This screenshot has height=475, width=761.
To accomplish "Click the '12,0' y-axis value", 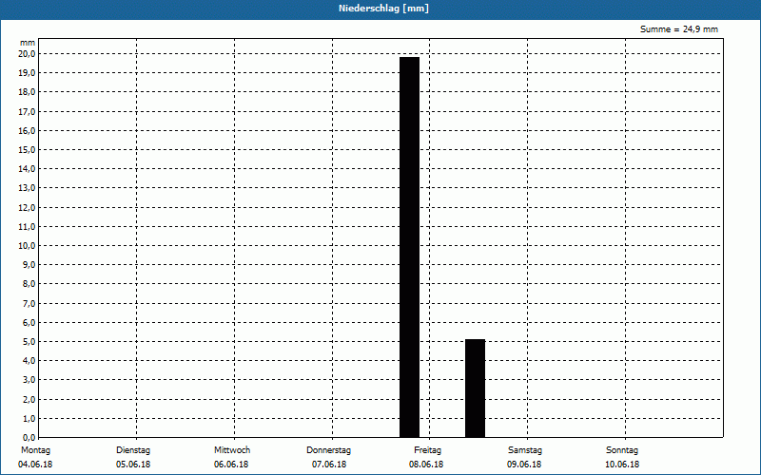I will (27, 207).
